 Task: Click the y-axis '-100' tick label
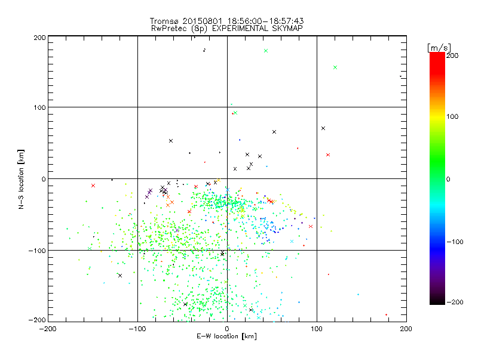click(x=37, y=251)
